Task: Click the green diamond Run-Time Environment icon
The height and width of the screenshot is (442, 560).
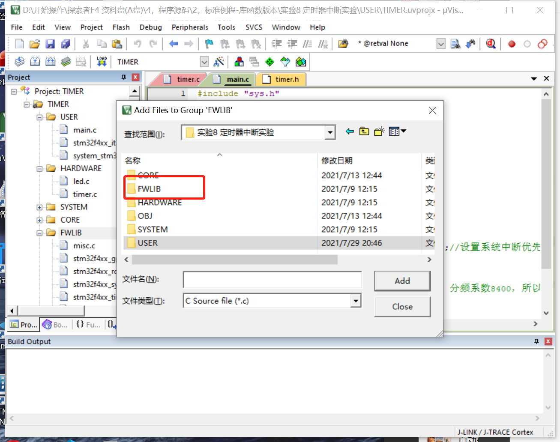Action: pyautogui.click(x=270, y=62)
